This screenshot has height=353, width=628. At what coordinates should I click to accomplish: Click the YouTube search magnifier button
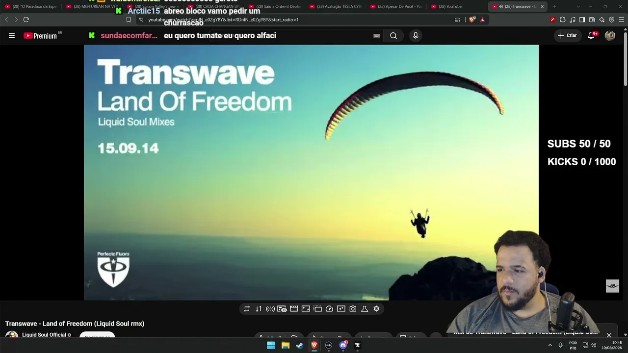(x=393, y=36)
